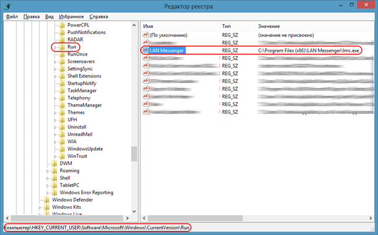Viewport: 378px width, 235px height.
Task: Click (значение не присвоено) data cell
Action: point(286,35)
